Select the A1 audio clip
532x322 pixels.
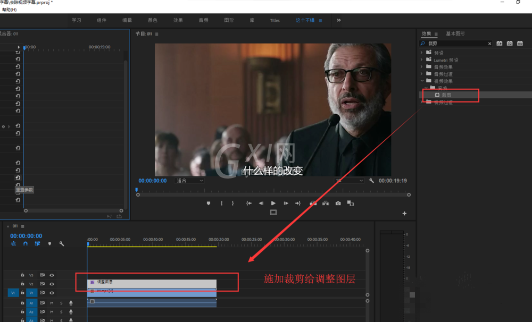click(x=152, y=303)
